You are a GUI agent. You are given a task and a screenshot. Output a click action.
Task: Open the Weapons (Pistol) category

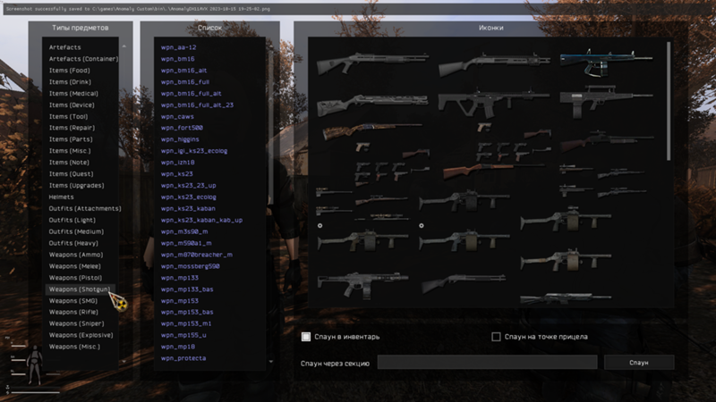point(75,278)
